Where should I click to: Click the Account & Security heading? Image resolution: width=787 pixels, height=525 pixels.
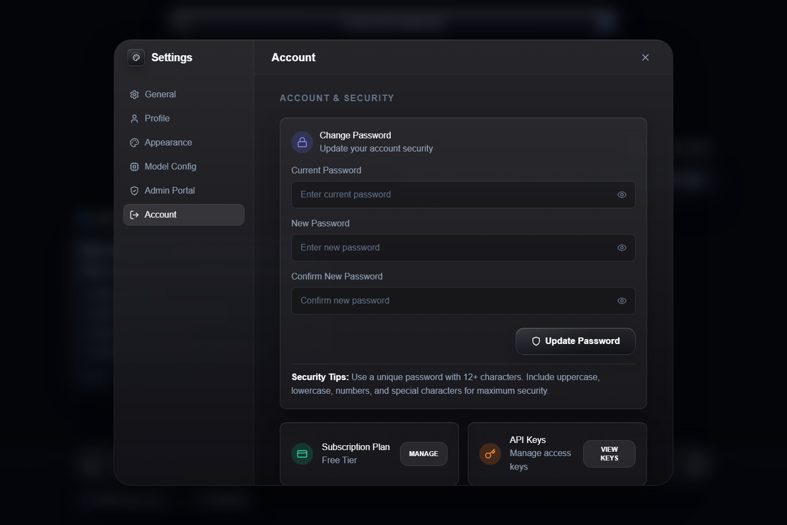pos(337,98)
